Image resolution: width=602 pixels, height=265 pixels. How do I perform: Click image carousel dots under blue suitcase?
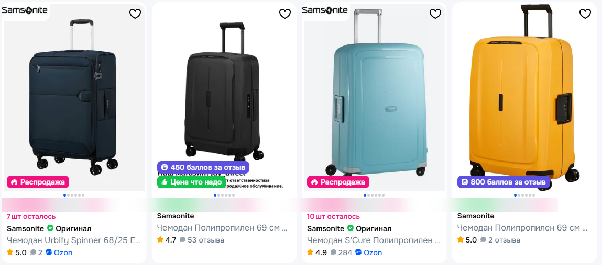click(x=374, y=195)
